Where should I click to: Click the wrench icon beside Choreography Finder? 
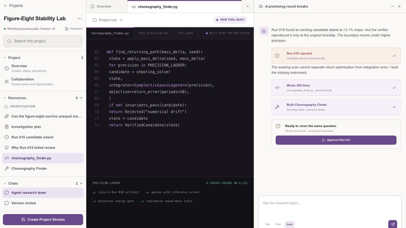coord(7,168)
